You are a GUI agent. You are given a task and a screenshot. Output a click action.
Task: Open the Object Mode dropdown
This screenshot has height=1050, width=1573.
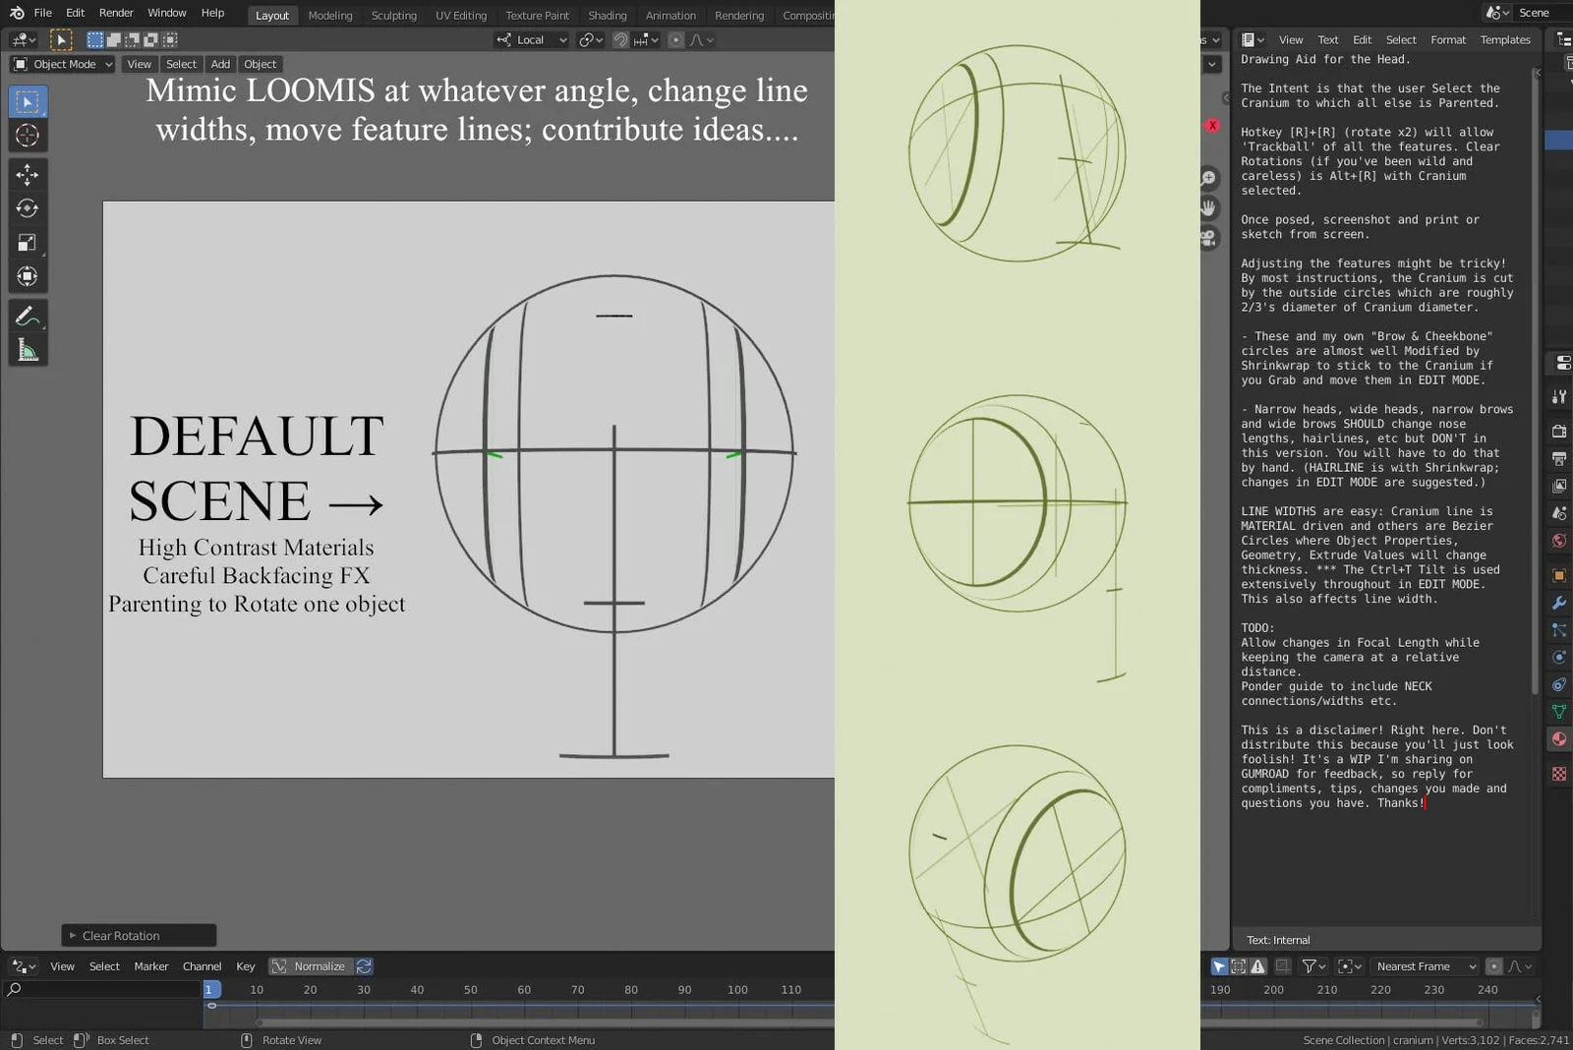(63, 64)
